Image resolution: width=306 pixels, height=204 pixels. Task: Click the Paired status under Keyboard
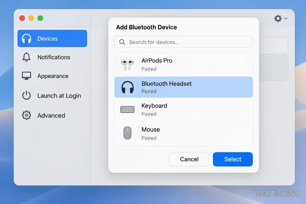(x=149, y=114)
